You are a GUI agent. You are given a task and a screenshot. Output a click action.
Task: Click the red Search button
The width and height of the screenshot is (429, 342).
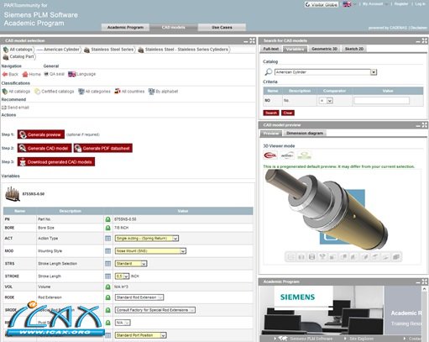coord(271,113)
